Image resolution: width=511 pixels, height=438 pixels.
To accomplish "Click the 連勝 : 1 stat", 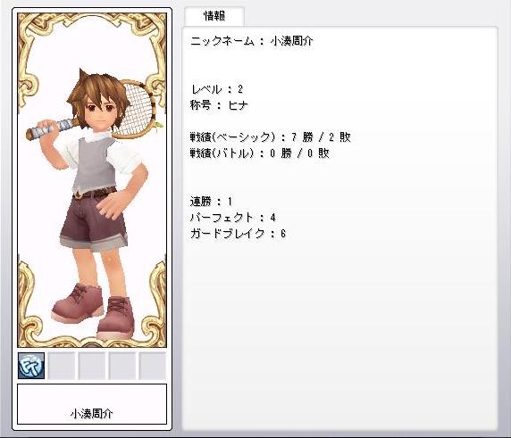I will pos(211,202).
